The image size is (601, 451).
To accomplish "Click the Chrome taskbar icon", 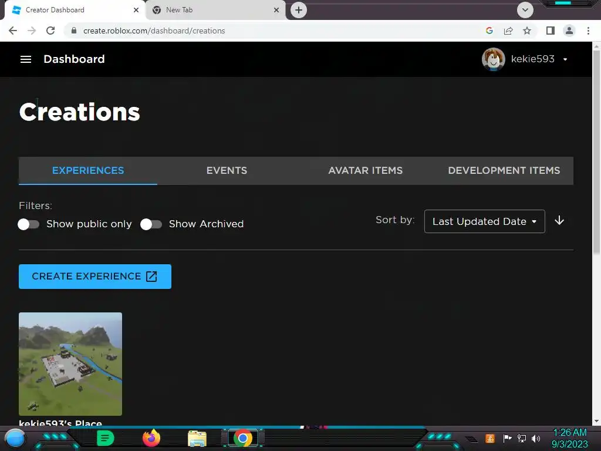I will pos(242,438).
